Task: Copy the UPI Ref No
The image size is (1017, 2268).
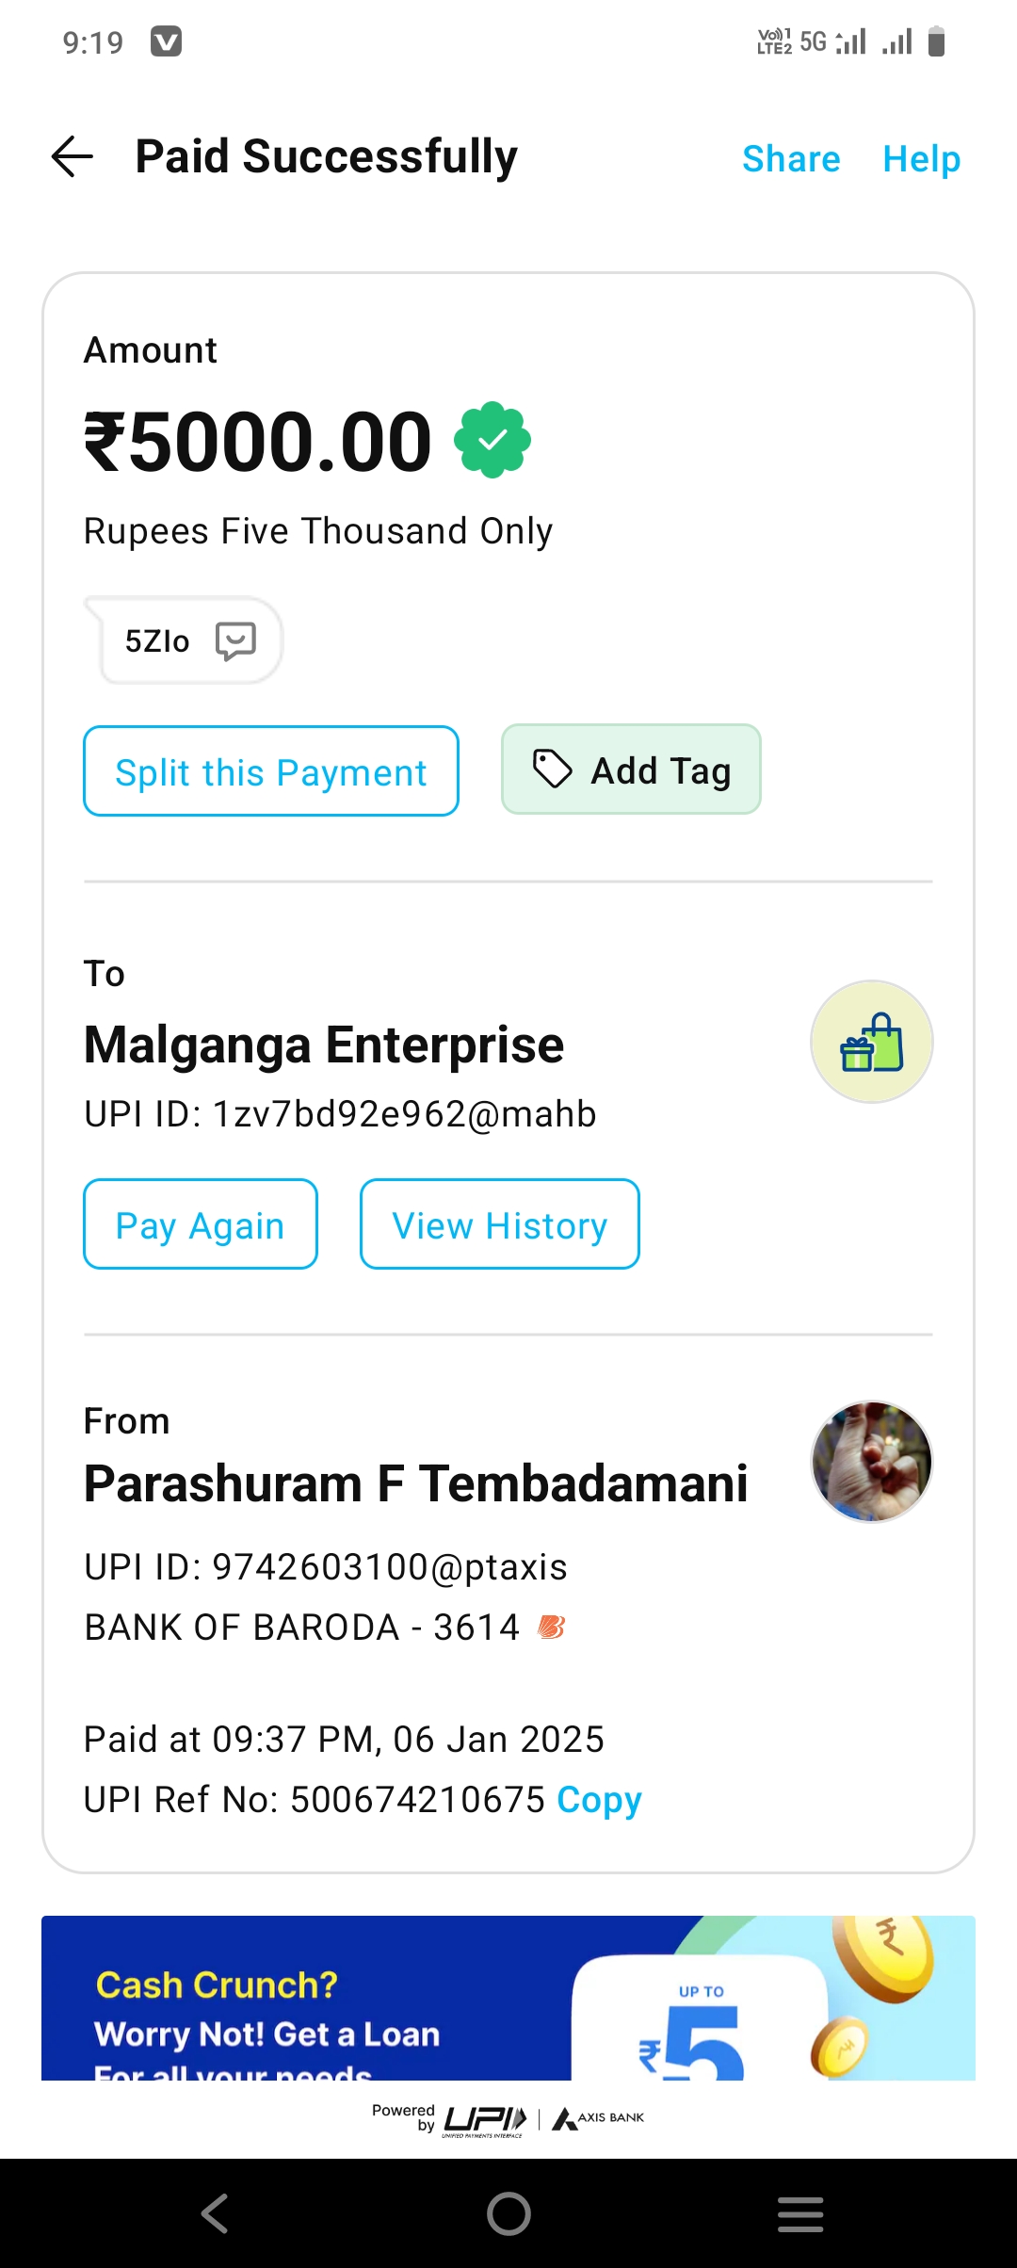Action: 599,1800
